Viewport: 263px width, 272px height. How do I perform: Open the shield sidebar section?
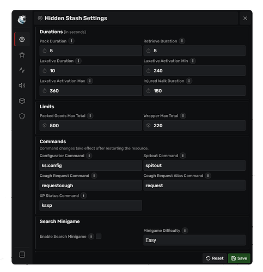point(22,116)
